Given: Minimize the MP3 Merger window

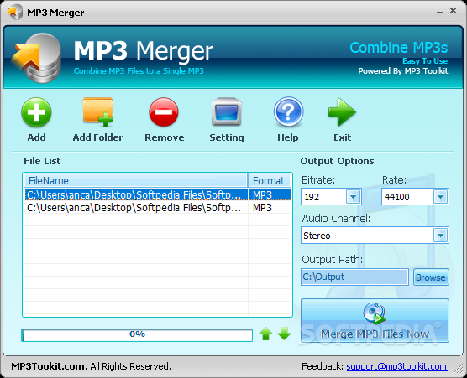Looking at the screenshot, I should (x=439, y=12).
